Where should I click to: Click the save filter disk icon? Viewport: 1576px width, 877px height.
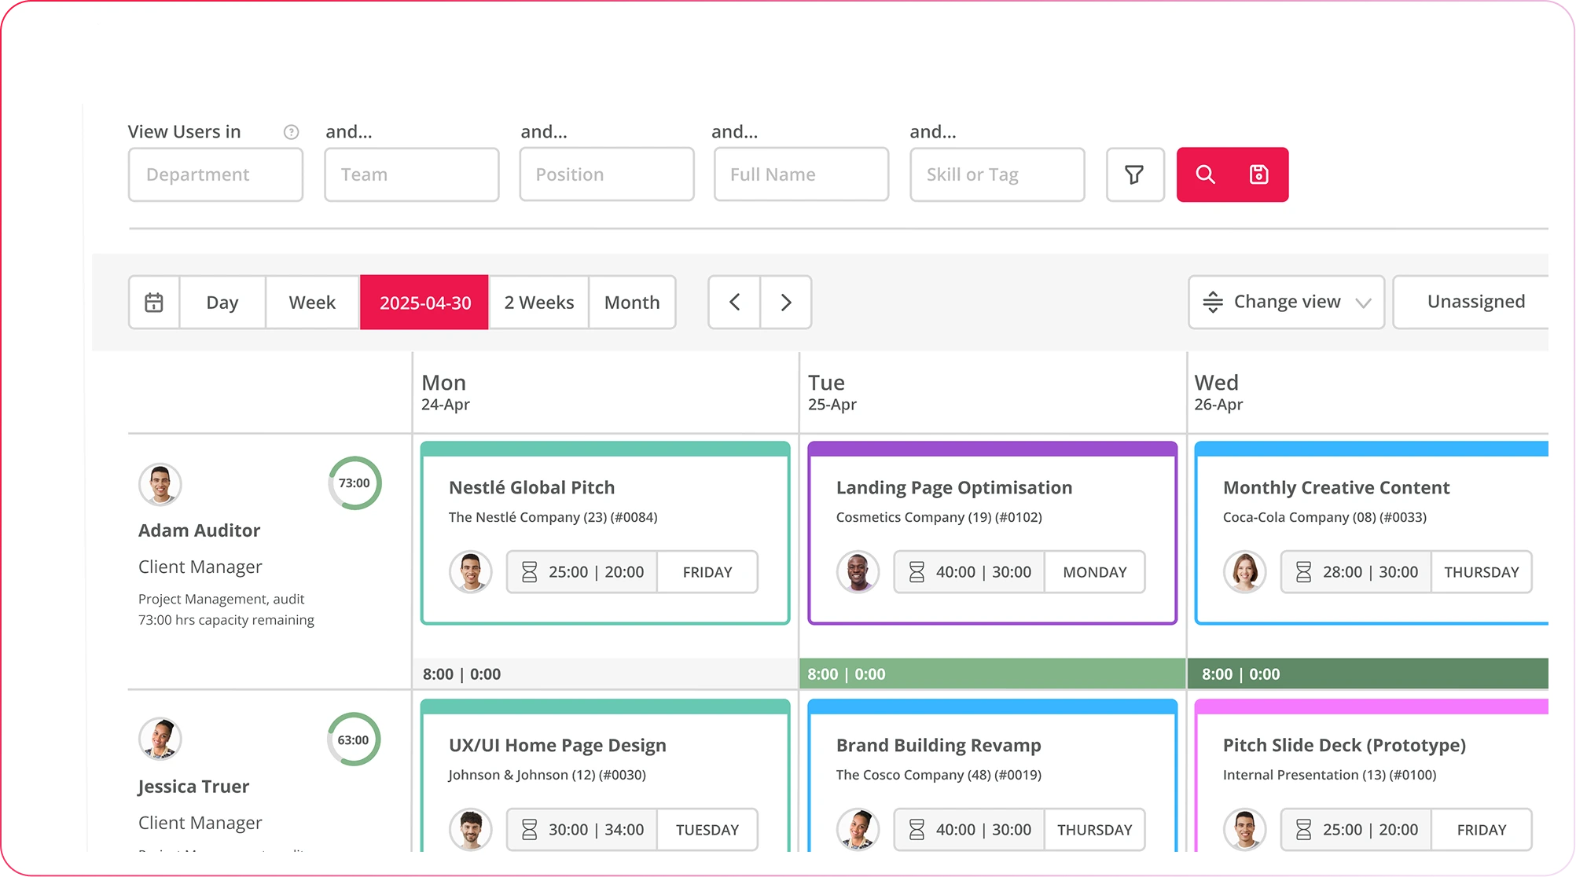coord(1258,174)
